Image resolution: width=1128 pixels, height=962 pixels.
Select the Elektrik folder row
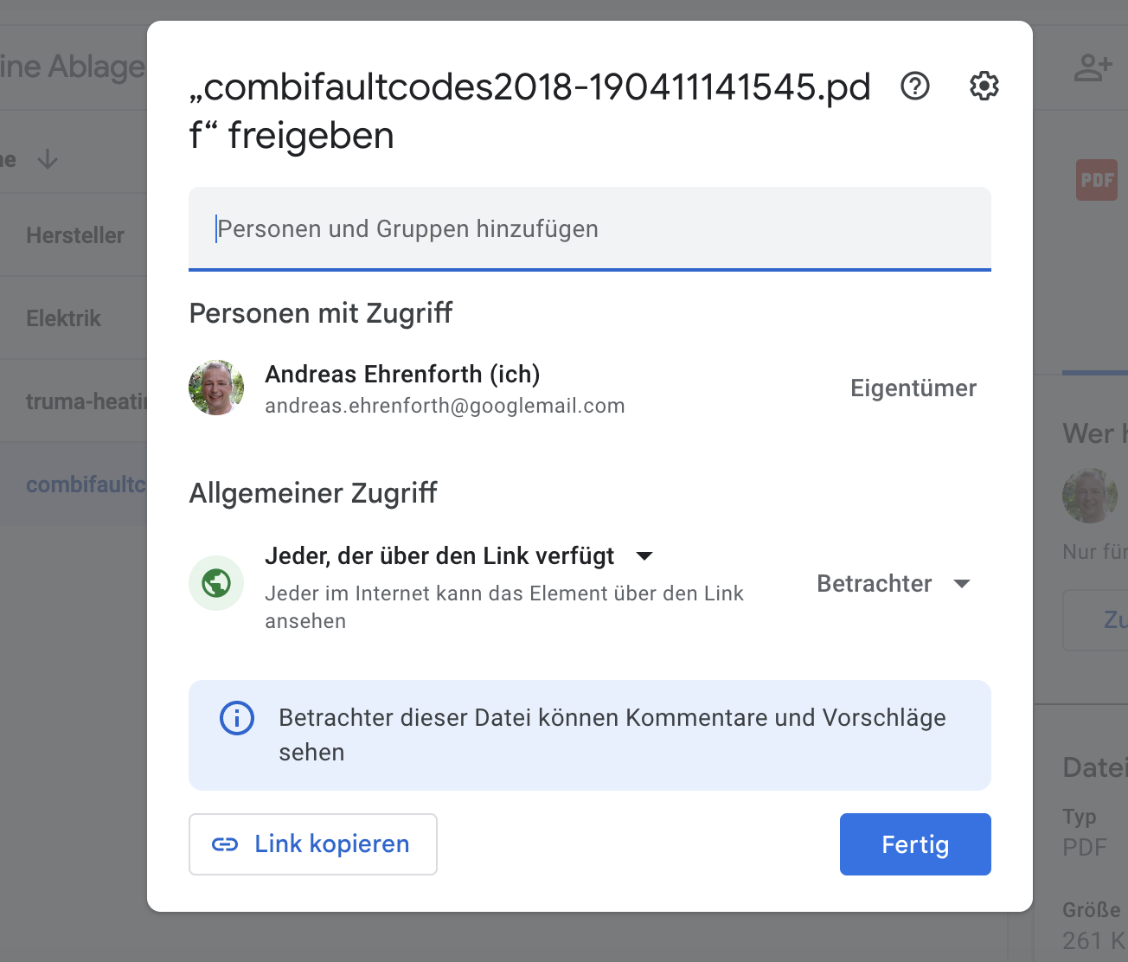[74, 318]
